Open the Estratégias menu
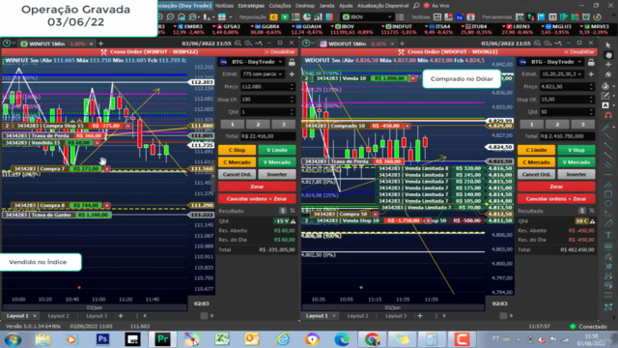This screenshot has width=618, height=348. pyautogui.click(x=251, y=6)
